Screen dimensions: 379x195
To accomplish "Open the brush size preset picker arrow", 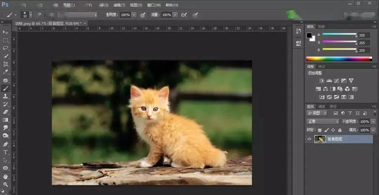I will point(31,15).
